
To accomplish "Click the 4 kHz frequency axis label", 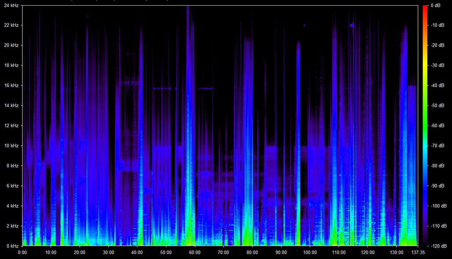I will pyautogui.click(x=12, y=206).
